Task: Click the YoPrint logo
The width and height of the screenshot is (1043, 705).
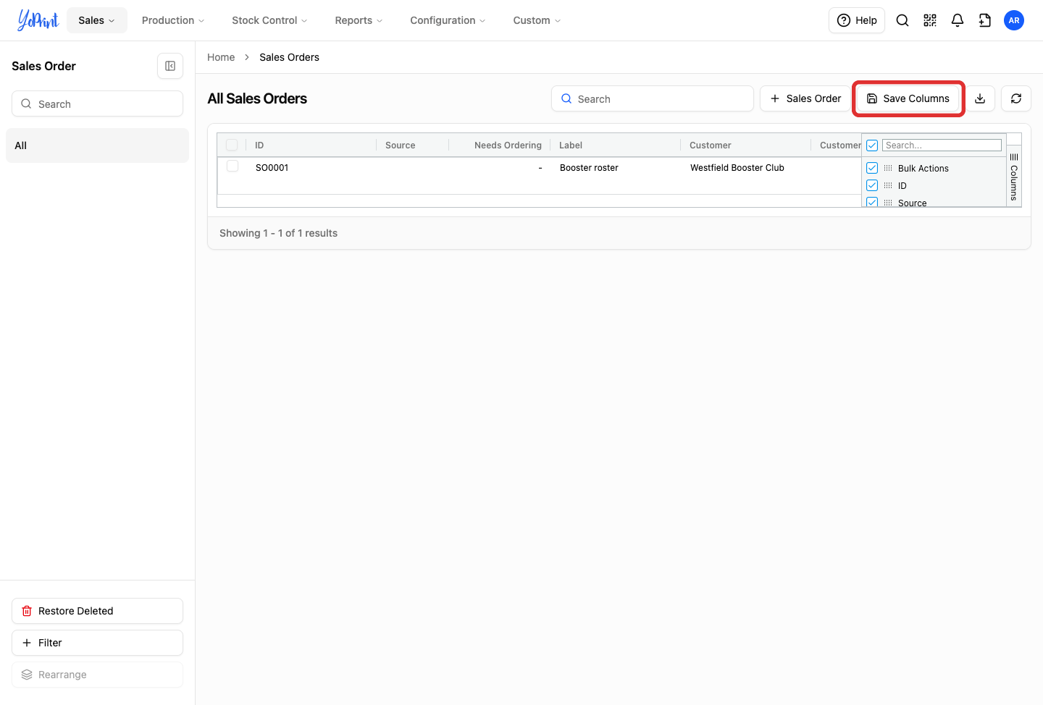Action: coord(38,20)
